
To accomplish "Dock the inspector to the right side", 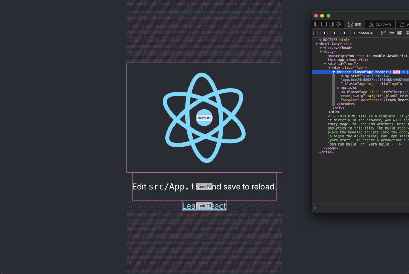I will (x=331, y=24).
